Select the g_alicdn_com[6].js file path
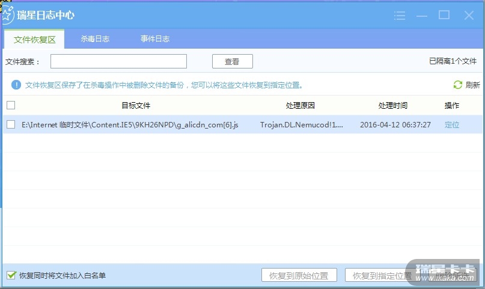 click(130, 125)
